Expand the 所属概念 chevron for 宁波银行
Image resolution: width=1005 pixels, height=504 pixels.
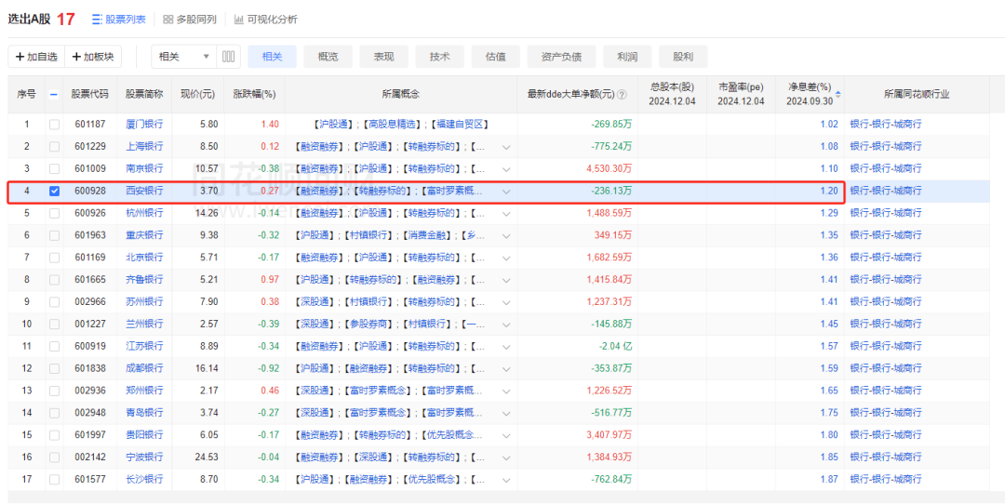pos(506,458)
